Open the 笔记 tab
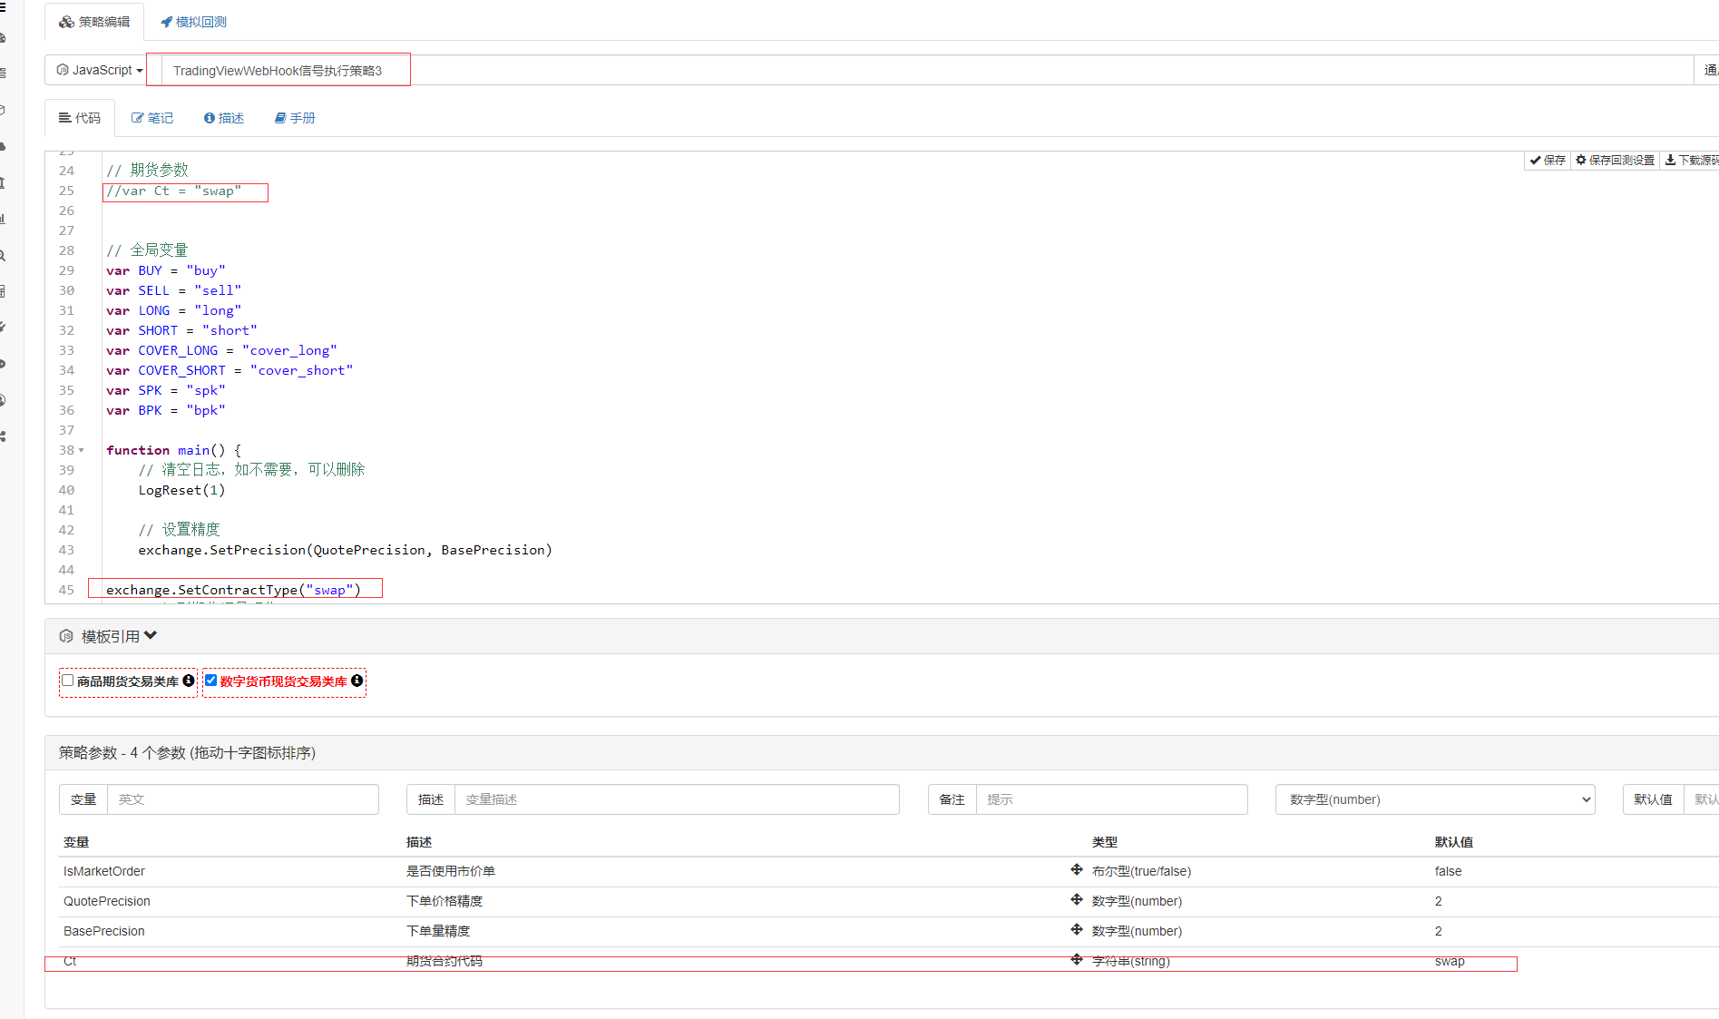 (x=152, y=118)
